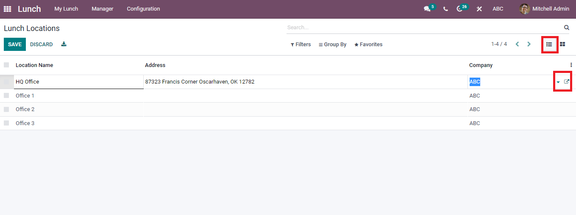Go to previous page arrow

[517, 44]
